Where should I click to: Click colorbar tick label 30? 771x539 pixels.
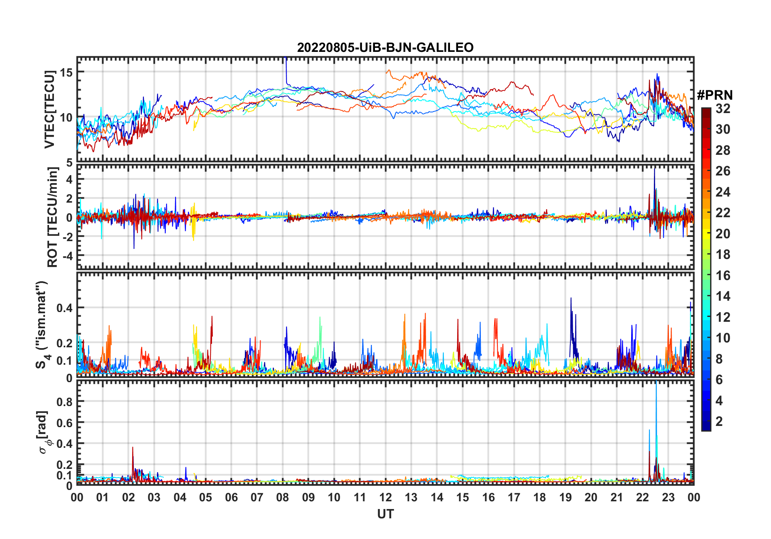pos(723,129)
